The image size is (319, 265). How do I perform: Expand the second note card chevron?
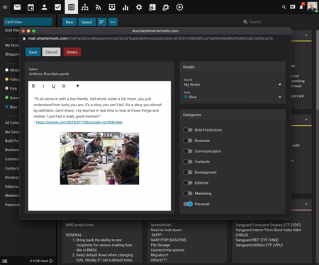(x=306, y=119)
